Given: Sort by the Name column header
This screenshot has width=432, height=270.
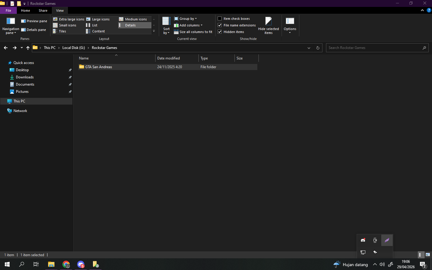Looking at the screenshot, I should (116, 58).
